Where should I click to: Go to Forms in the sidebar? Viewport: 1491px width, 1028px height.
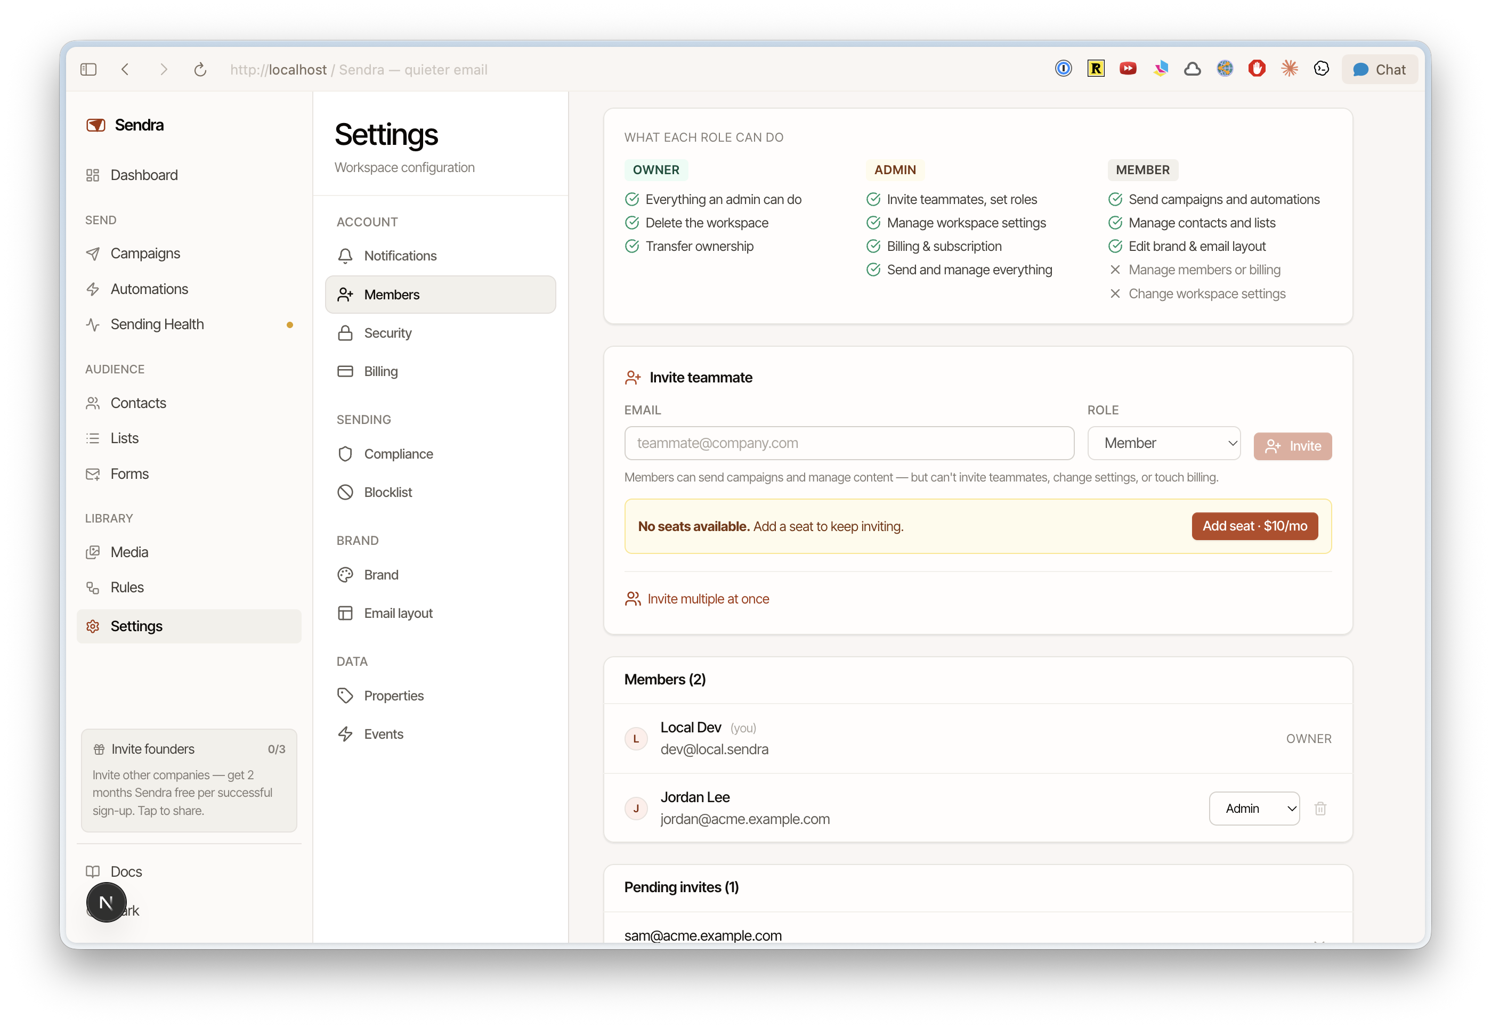pyautogui.click(x=189, y=474)
